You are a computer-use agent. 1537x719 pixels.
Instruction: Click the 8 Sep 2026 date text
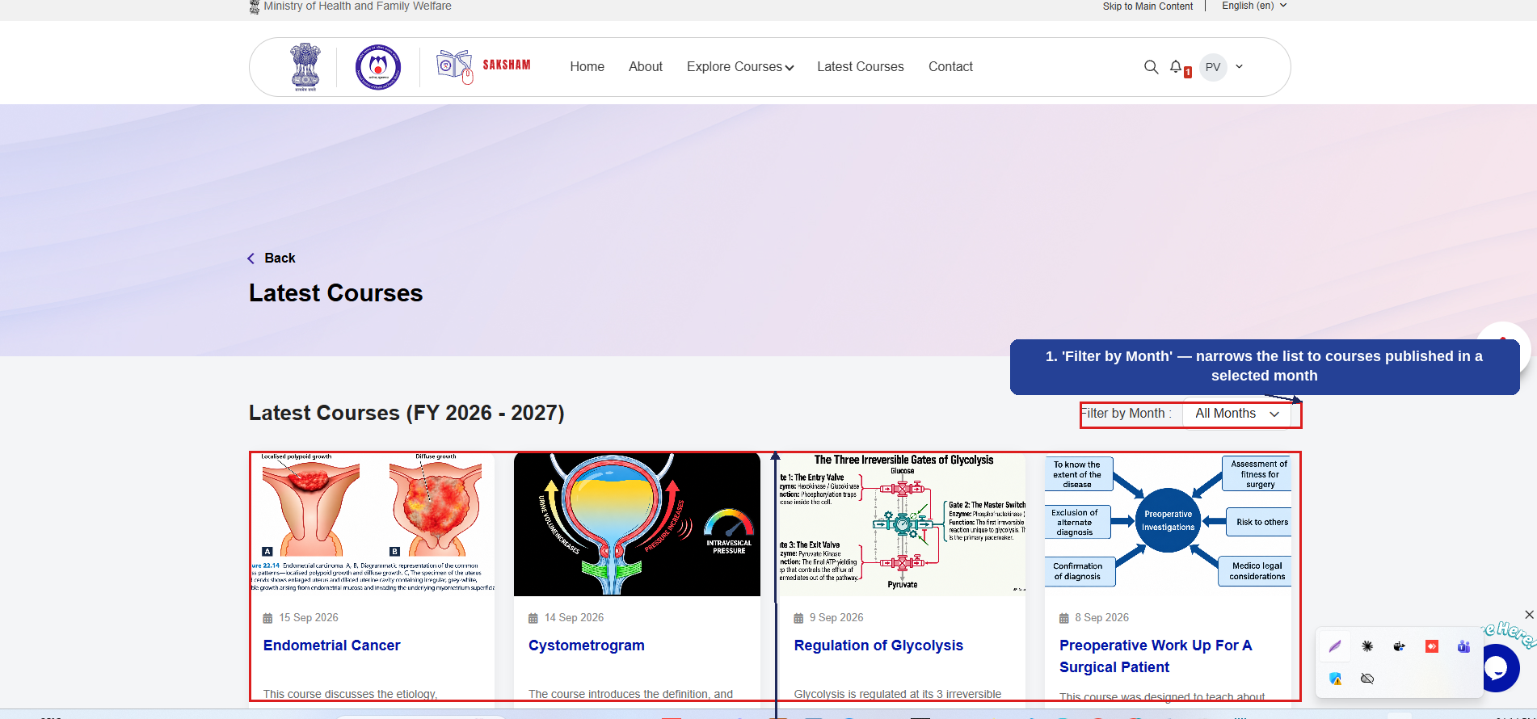[1101, 618]
